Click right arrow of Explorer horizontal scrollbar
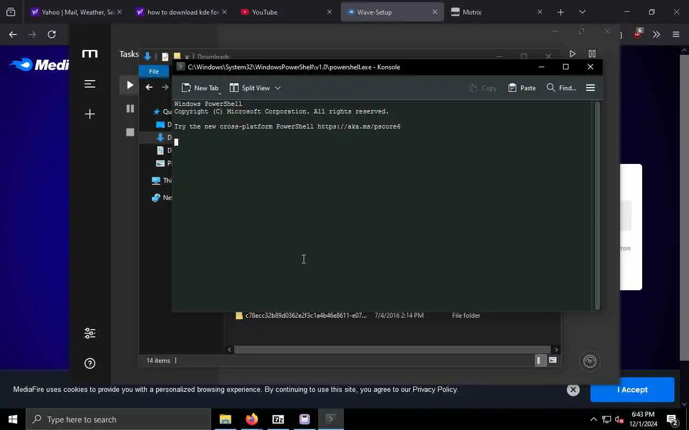 tap(556, 349)
